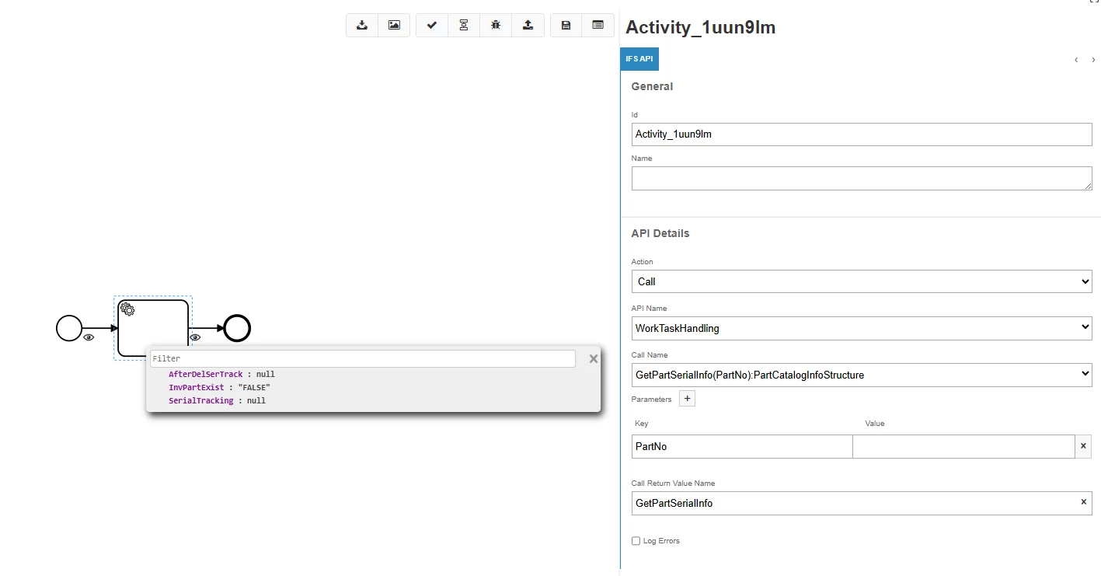
Task: Export diagram as image
Action: 394,25
